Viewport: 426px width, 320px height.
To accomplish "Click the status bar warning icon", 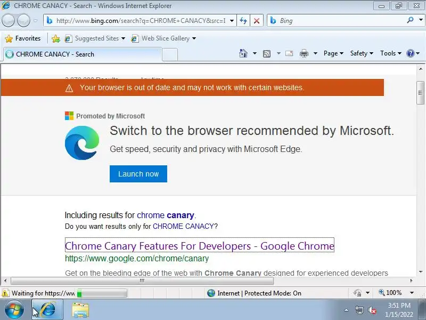I will click(x=5, y=293).
